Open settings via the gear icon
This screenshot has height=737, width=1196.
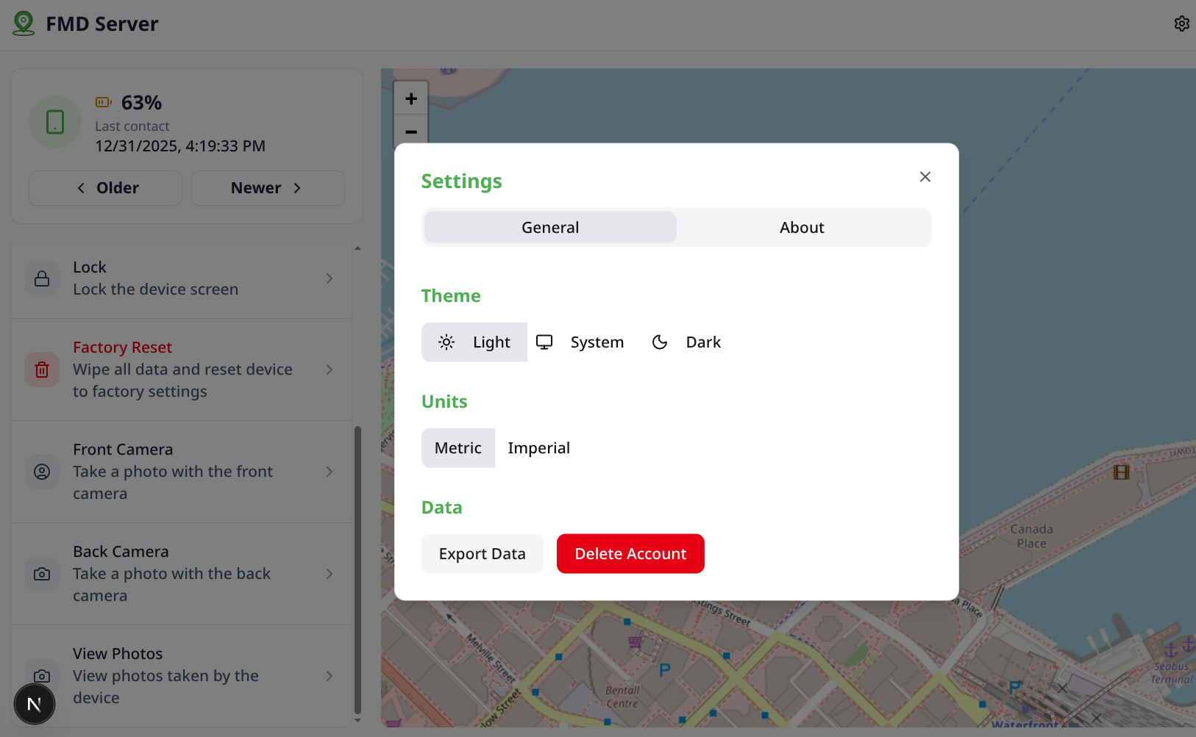(1181, 23)
